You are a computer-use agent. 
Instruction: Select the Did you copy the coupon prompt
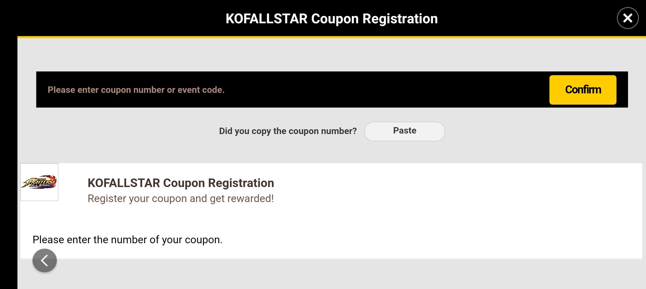click(x=288, y=131)
